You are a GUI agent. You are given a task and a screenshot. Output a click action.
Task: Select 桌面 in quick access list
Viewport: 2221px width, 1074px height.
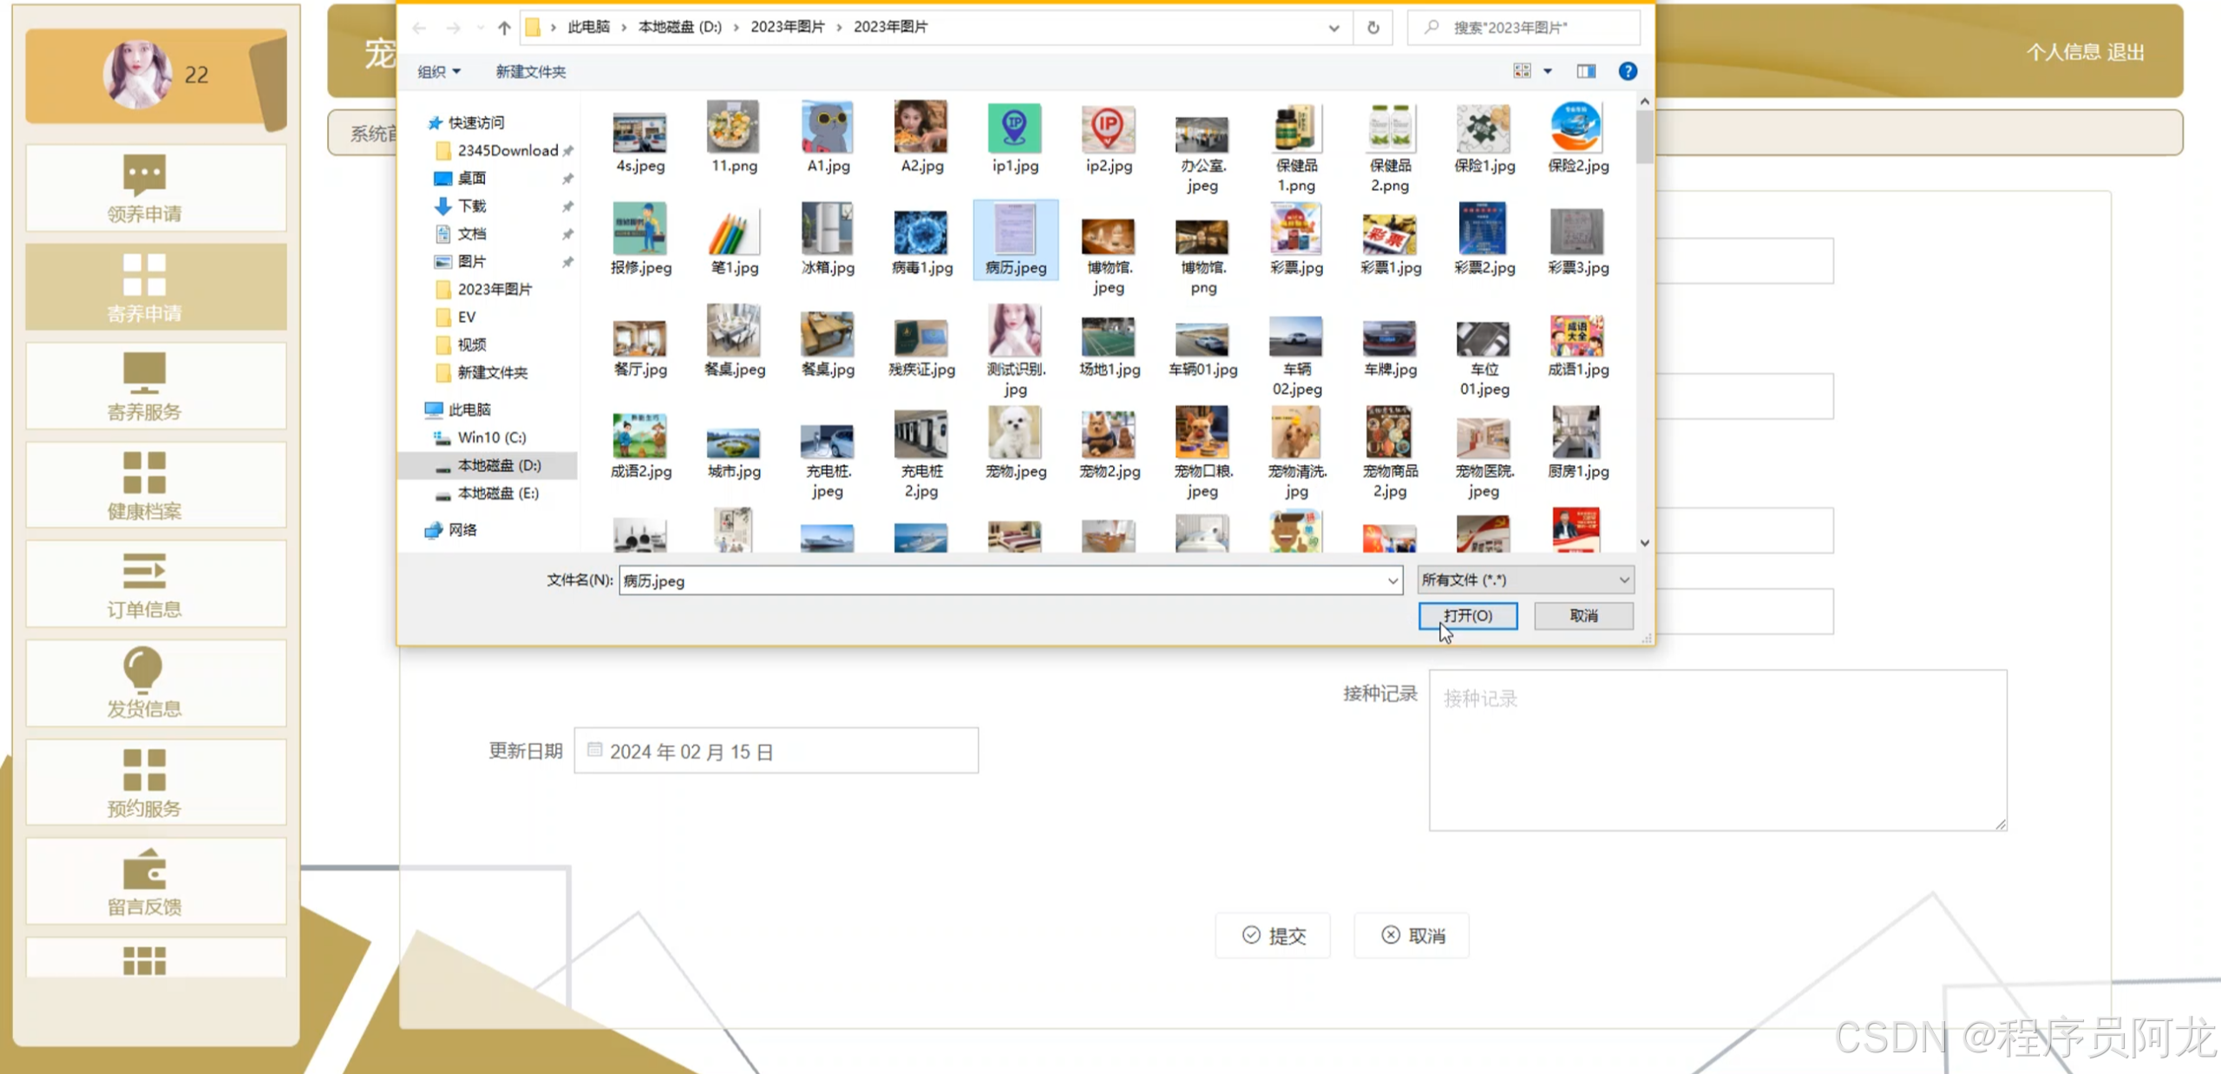[x=472, y=178]
